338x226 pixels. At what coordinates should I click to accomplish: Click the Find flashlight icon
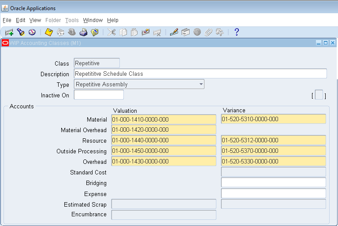pyautogui.click(x=21, y=32)
